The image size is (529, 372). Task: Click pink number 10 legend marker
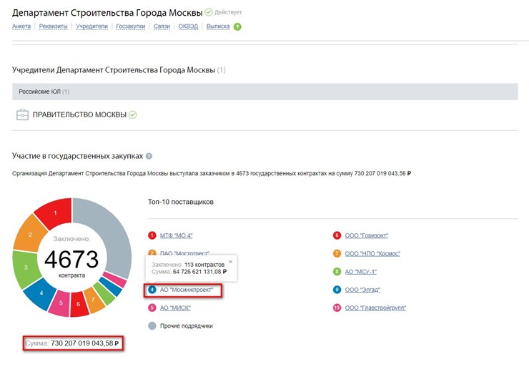pyautogui.click(x=337, y=308)
